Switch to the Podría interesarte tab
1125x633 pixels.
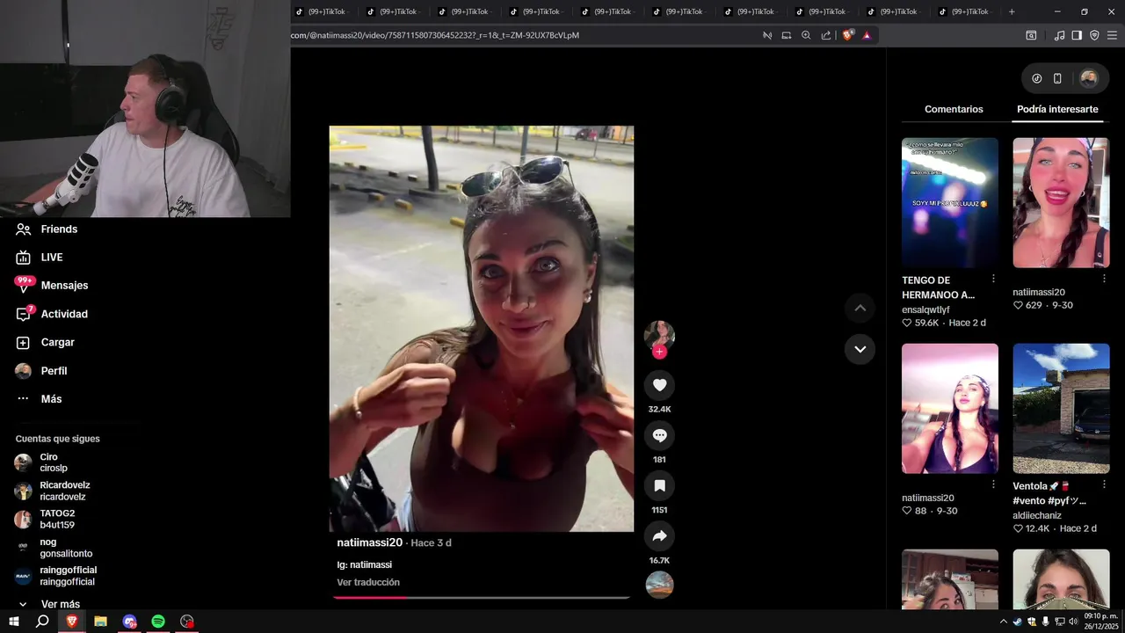tap(1057, 109)
